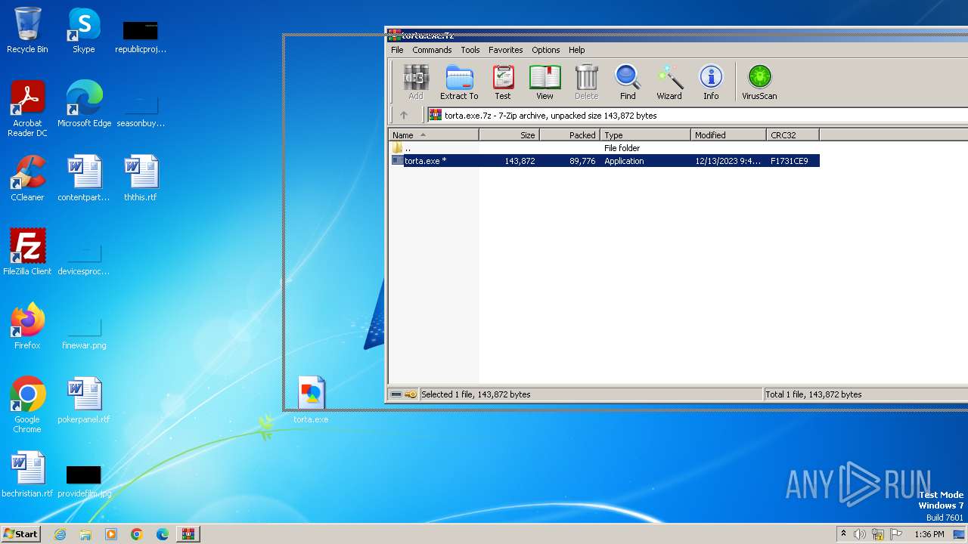Click the 1:36 PM clock
This screenshot has width=968, height=544.
click(929, 534)
